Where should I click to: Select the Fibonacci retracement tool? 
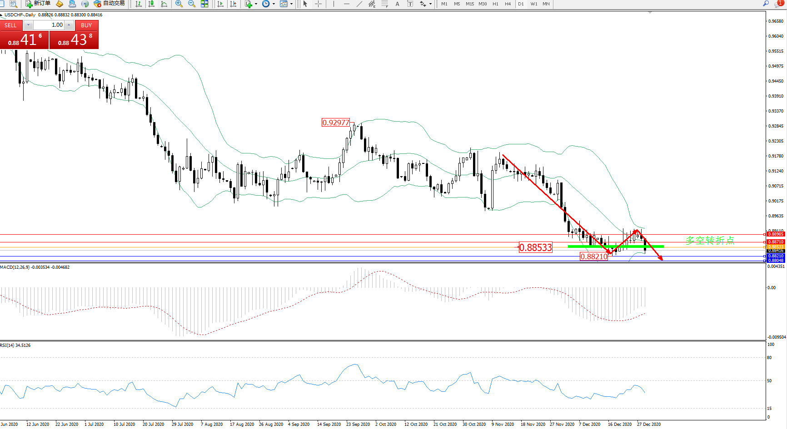[x=384, y=4]
